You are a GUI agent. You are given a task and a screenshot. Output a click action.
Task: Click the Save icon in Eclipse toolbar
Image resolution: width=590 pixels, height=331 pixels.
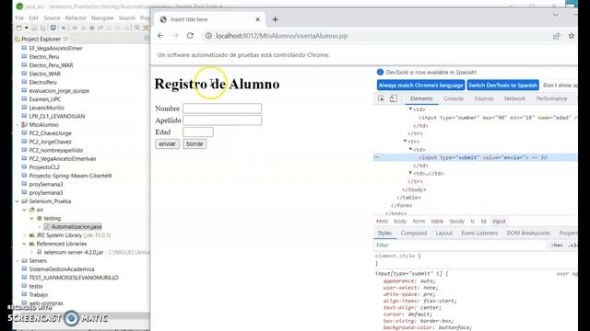coord(34,28)
